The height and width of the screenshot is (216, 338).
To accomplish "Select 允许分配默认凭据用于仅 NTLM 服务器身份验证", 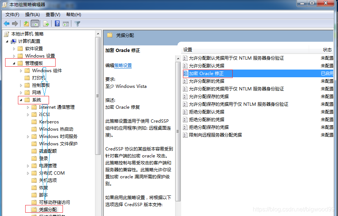I will coord(236,58).
